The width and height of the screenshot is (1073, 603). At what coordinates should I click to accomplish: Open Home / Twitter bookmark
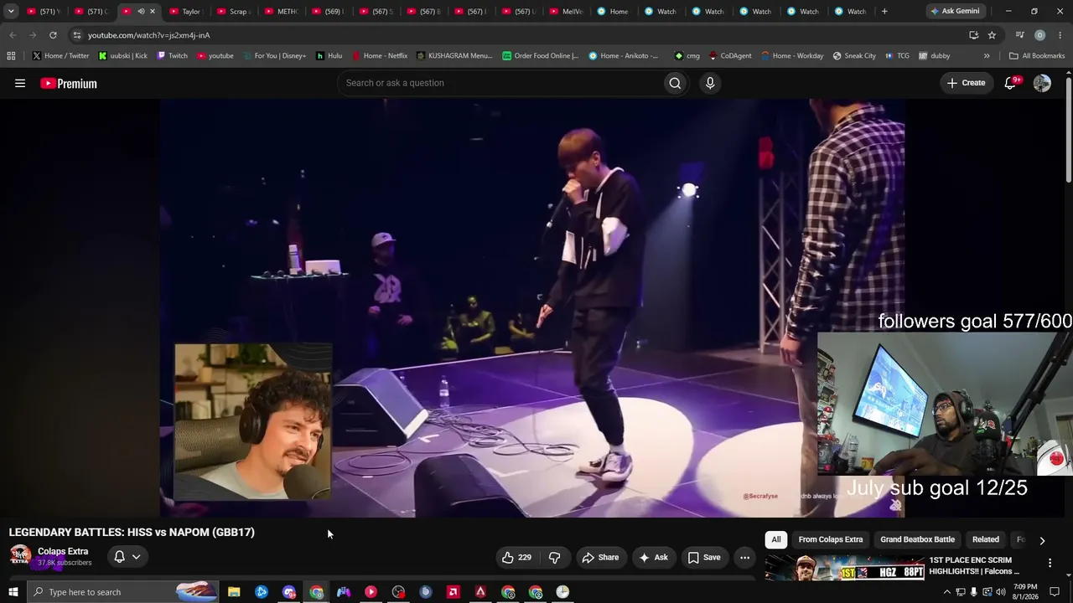pos(60,56)
